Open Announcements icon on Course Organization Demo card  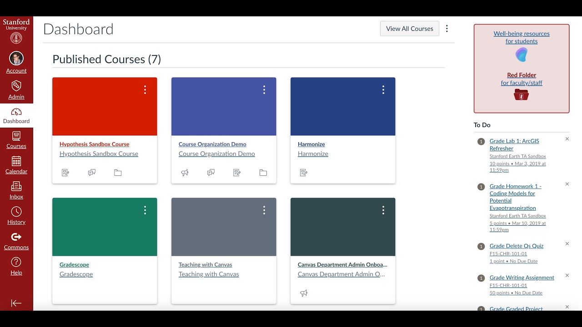click(185, 173)
